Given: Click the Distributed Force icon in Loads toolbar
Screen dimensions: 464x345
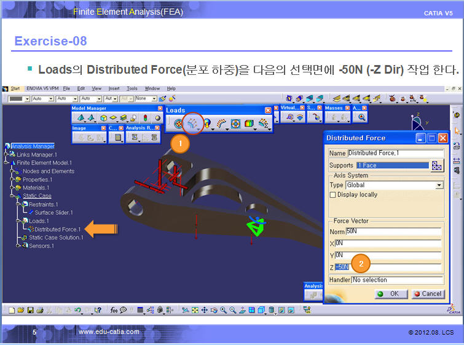Looking at the screenshot, I should coord(192,123).
